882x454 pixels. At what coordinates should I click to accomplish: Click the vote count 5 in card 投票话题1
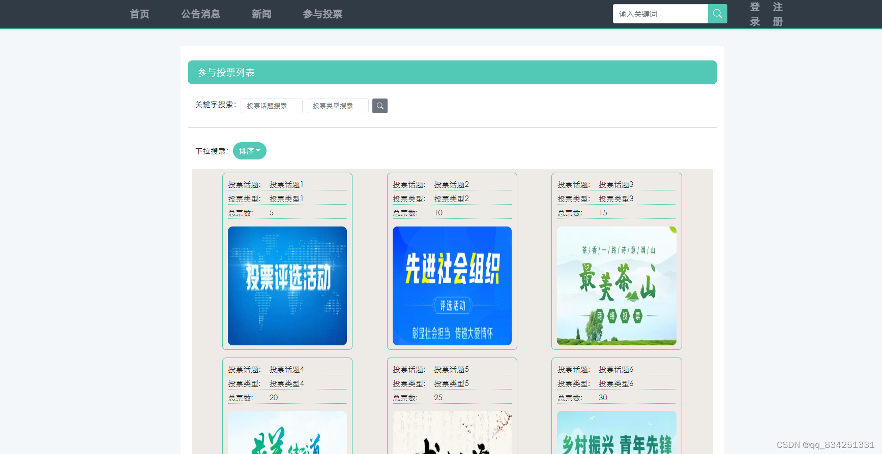click(x=272, y=213)
